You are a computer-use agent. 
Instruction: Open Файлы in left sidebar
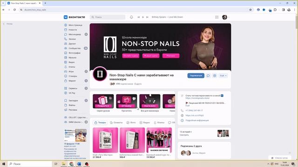pyautogui.click(x=72, y=105)
